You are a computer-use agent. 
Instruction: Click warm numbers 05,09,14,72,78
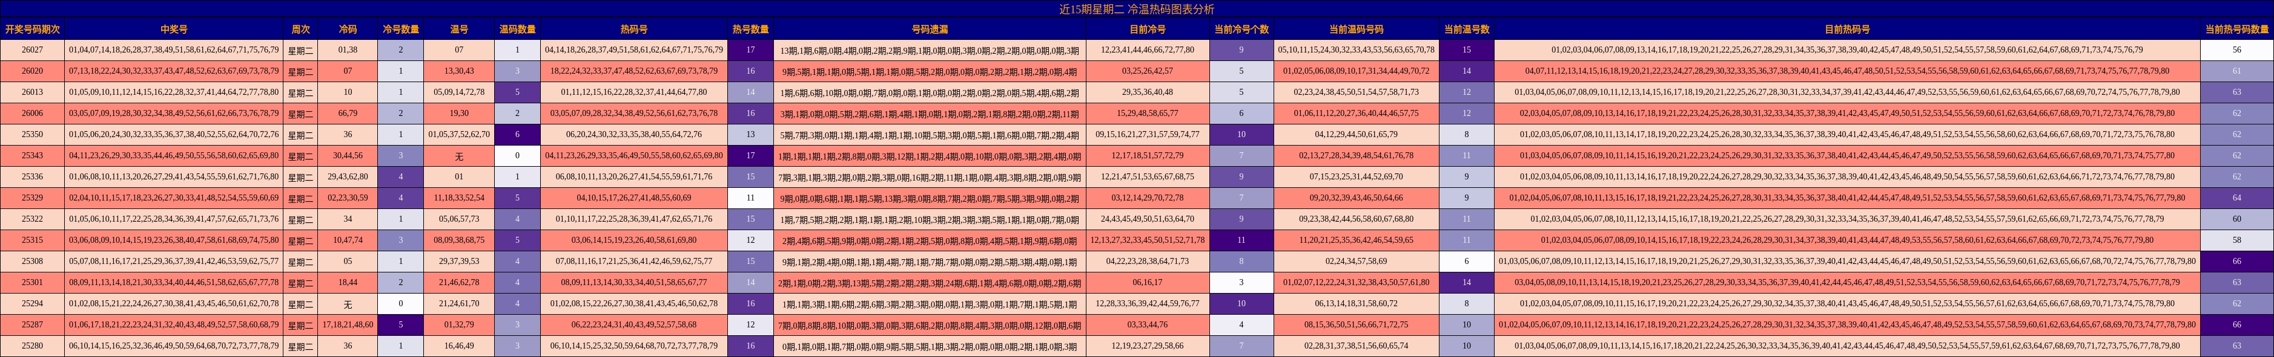459,92
